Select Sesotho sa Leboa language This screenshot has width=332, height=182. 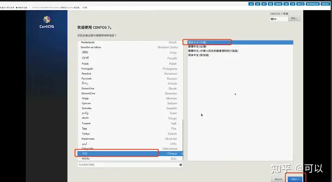tap(130, 47)
